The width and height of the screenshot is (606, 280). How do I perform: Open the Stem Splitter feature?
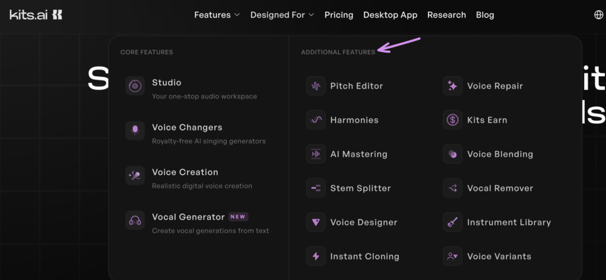pos(360,188)
